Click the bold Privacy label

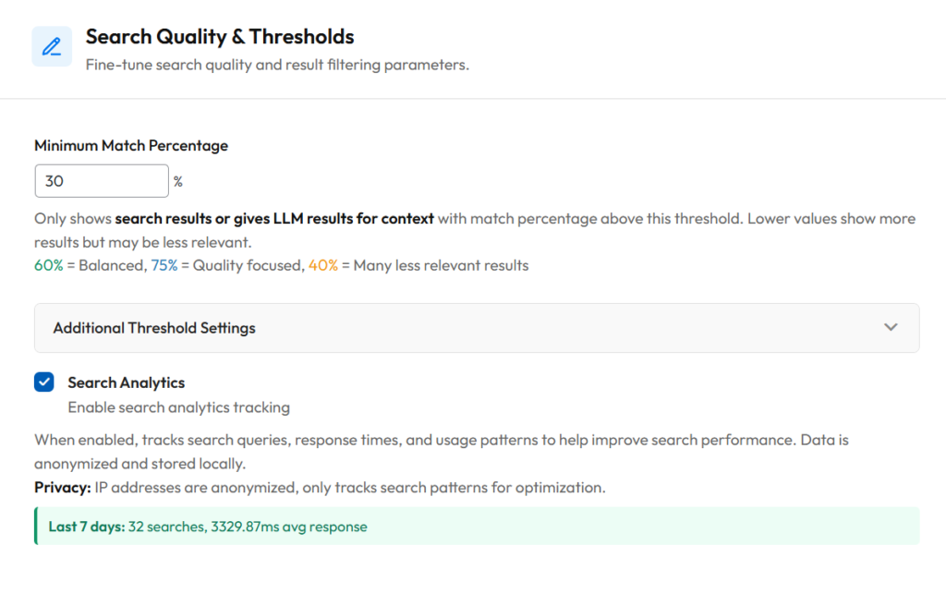click(x=61, y=487)
